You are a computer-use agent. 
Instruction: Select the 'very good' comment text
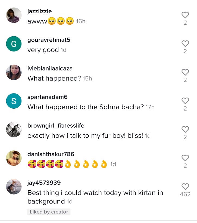pos(43,50)
